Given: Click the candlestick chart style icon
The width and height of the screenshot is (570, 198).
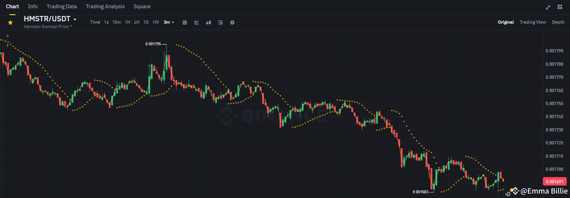Looking at the screenshot, I should coord(208,22).
